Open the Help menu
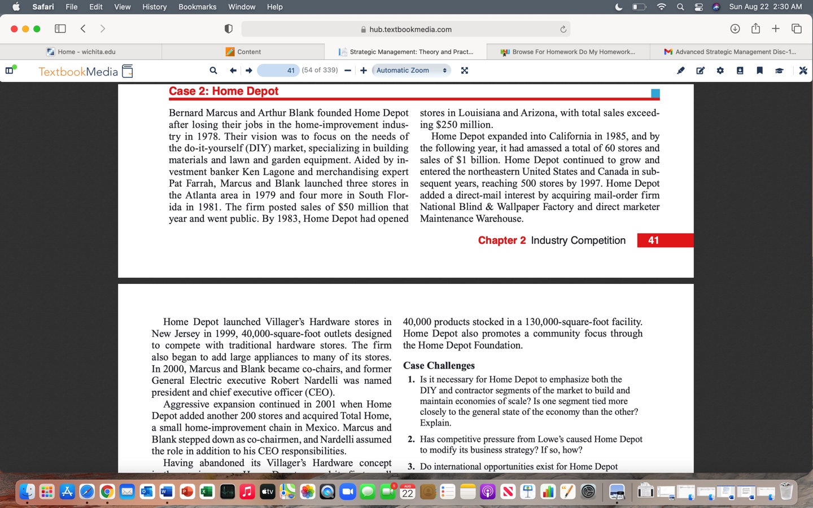Image resolution: width=813 pixels, height=508 pixels. tap(275, 7)
